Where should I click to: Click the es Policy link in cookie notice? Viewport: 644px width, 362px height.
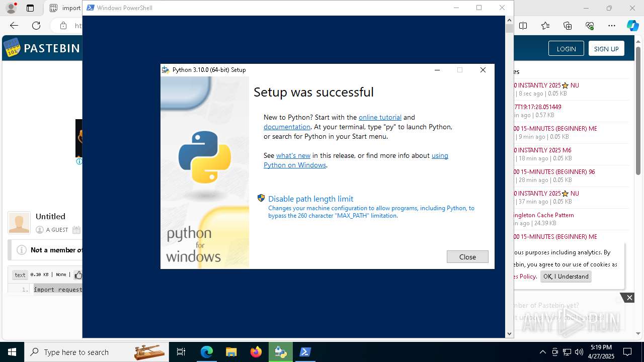[x=525, y=276]
